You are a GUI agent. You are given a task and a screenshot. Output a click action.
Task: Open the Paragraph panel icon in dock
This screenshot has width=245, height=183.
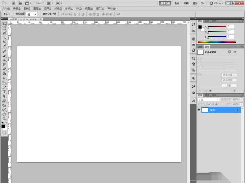click(x=194, y=78)
